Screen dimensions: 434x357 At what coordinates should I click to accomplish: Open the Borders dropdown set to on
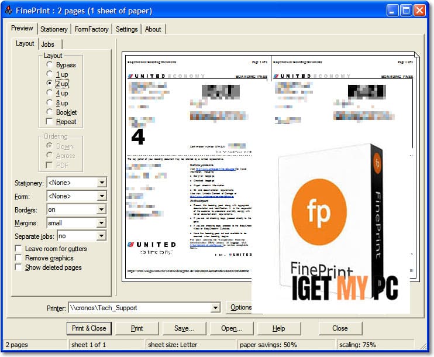(102, 210)
